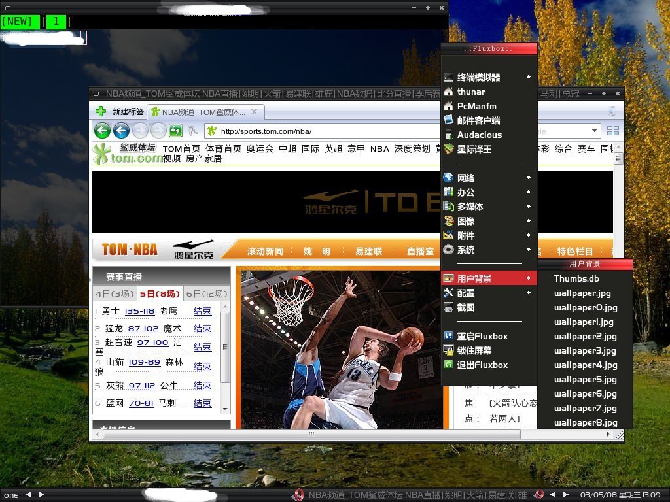Set wallpaper3.jpg as background
Image resolution: width=670 pixels, height=502 pixels.
click(x=584, y=350)
